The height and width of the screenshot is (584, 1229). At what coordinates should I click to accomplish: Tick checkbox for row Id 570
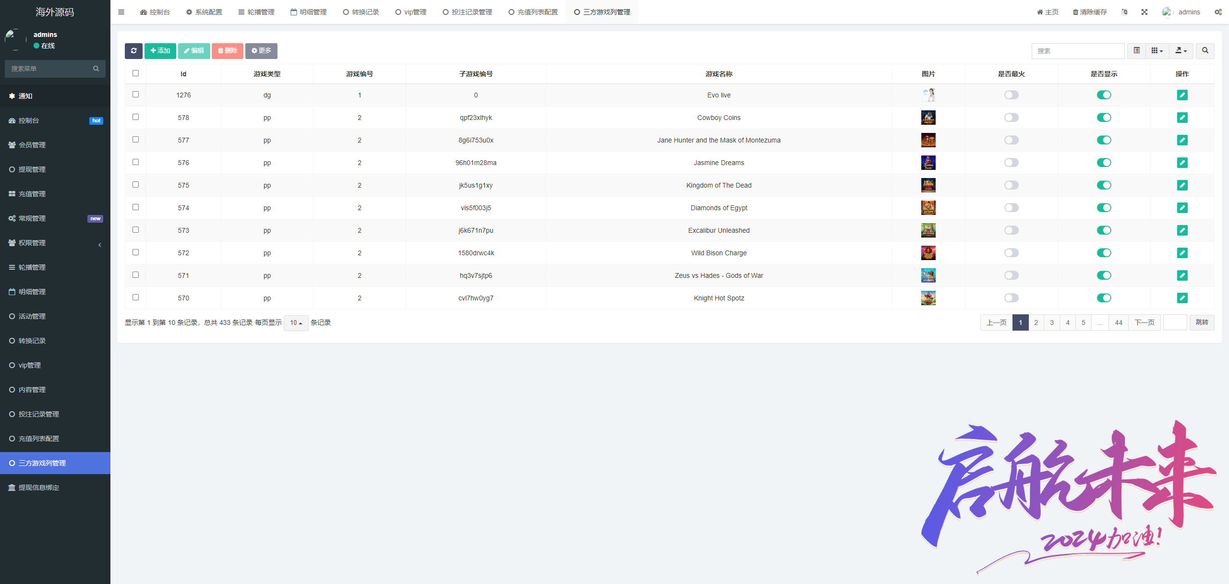135,298
